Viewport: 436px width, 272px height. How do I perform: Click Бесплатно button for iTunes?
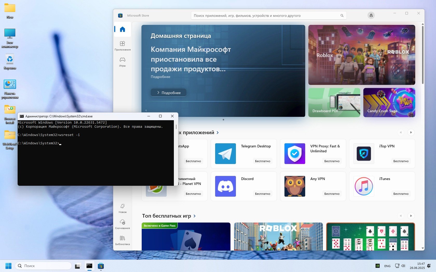coord(401,194)
